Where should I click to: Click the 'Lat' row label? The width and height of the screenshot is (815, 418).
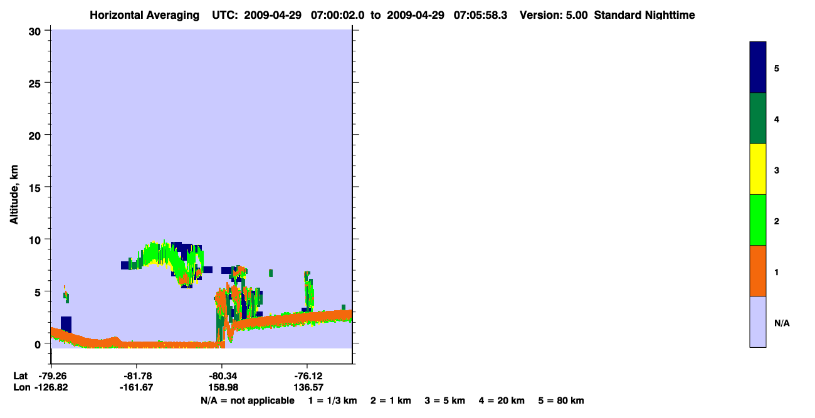20,376
